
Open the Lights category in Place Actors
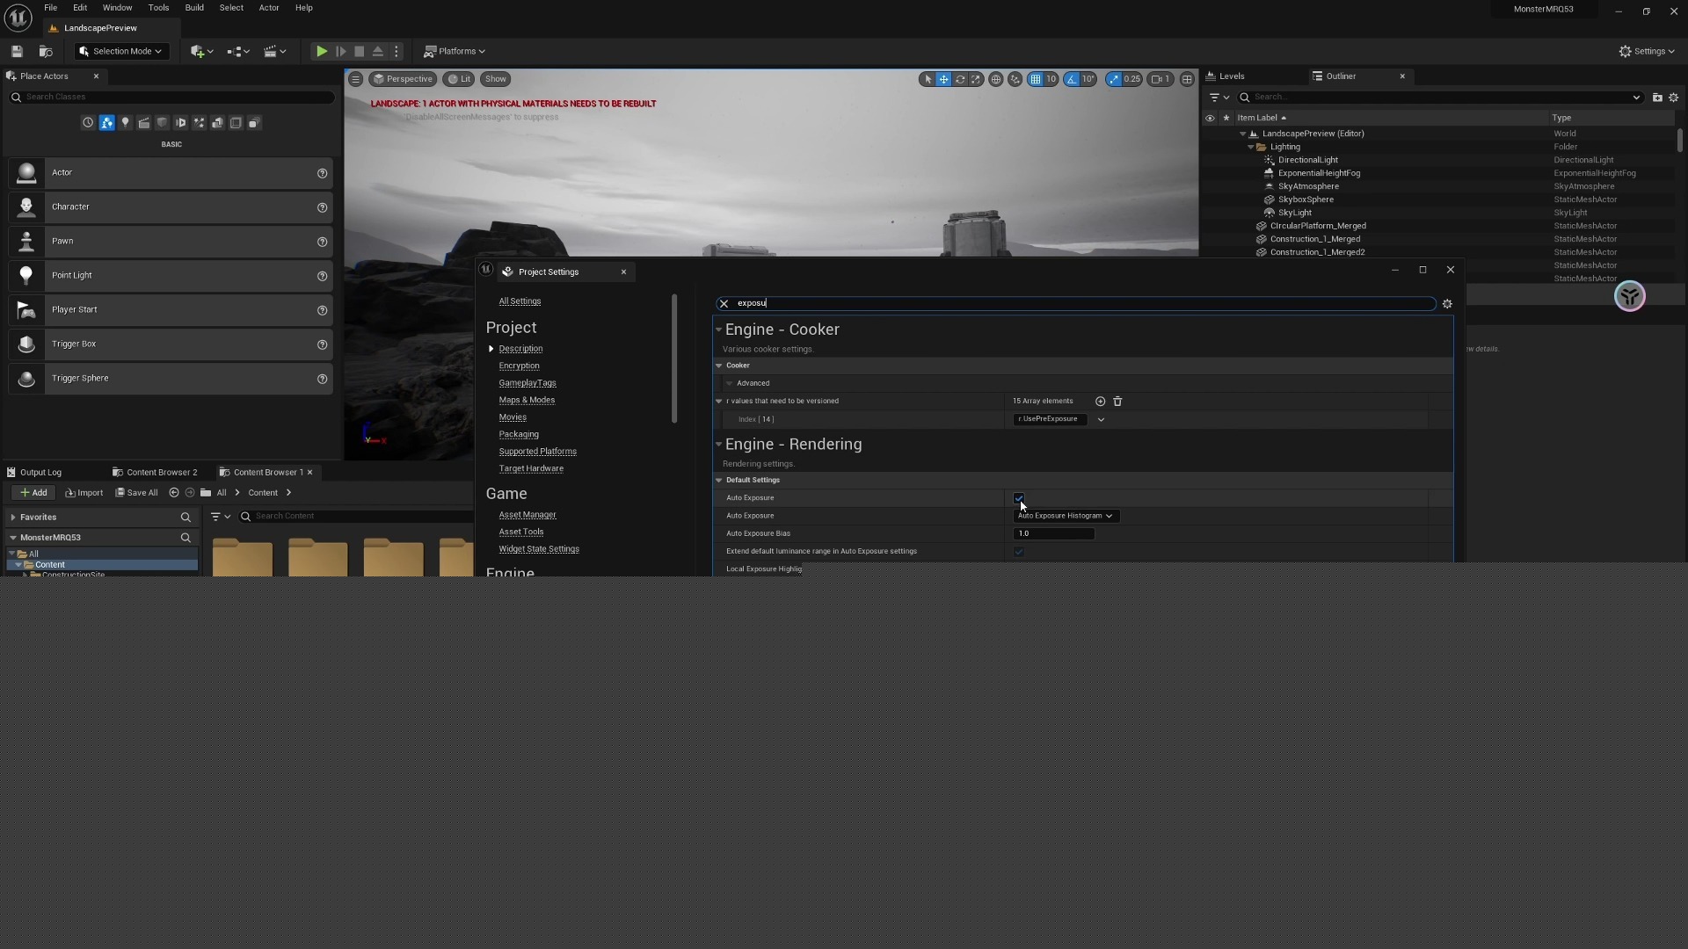coord(126,123)
